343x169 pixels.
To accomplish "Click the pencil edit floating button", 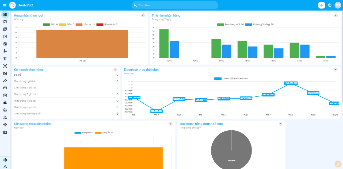I will [x=338, y=164].
